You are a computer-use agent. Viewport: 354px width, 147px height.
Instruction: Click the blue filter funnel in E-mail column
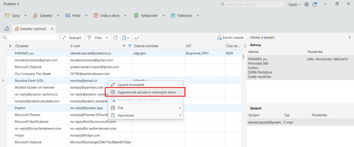click(129, 46)
